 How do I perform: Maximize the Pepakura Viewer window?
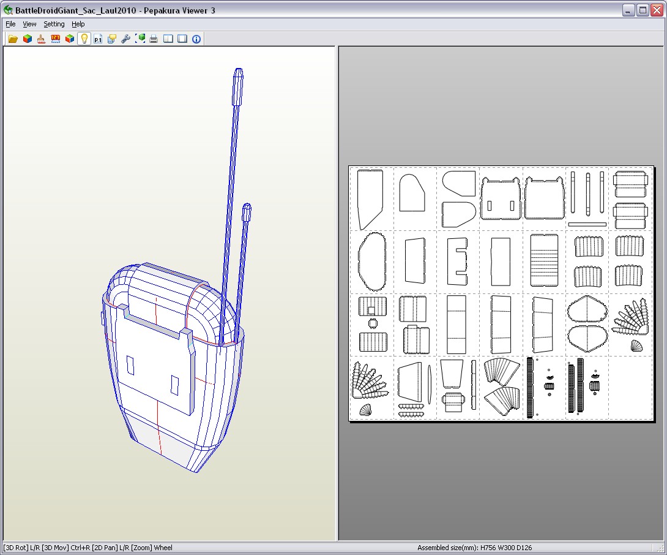(x=643, y=10)
